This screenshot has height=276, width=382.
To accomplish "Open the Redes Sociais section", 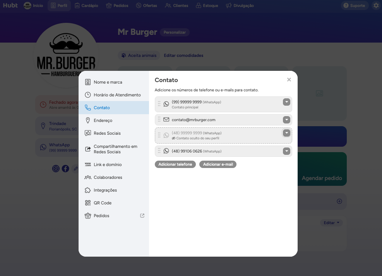I will point(114,133).
